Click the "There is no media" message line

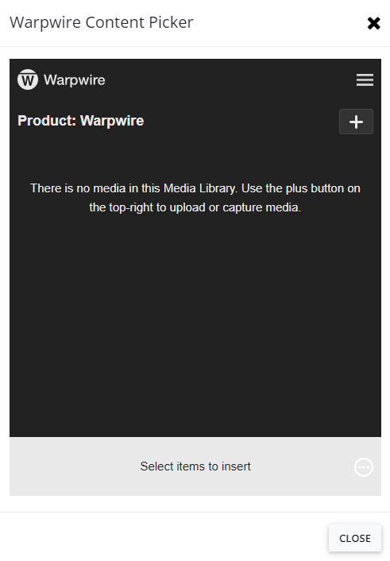(195, 188)
